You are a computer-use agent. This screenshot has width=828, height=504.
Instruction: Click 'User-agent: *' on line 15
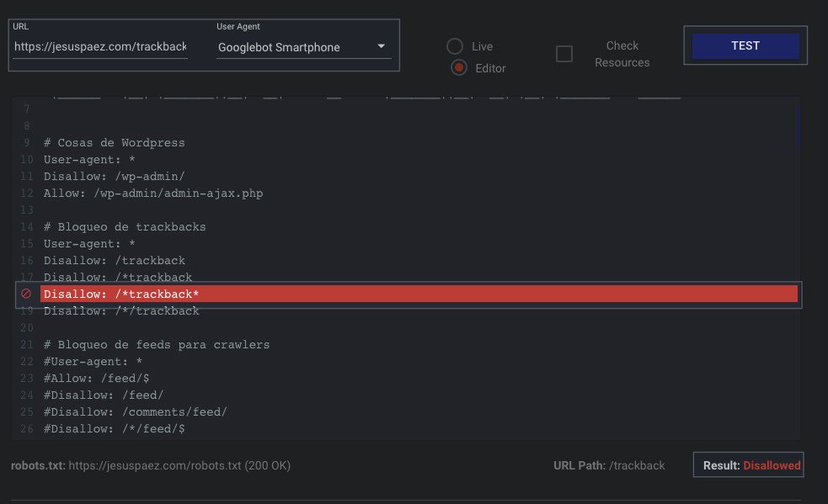pos(89,244)
